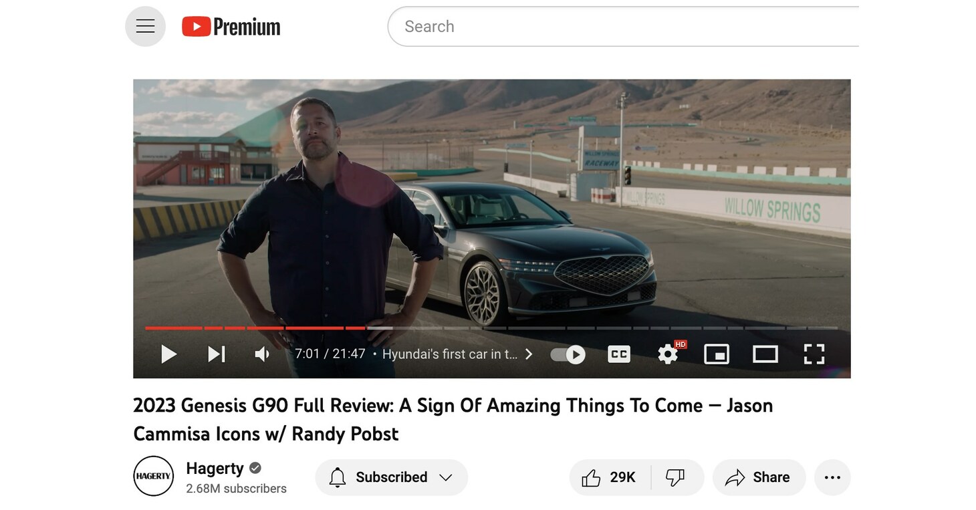Like the video with 29K likes

(x=610, y=477)
